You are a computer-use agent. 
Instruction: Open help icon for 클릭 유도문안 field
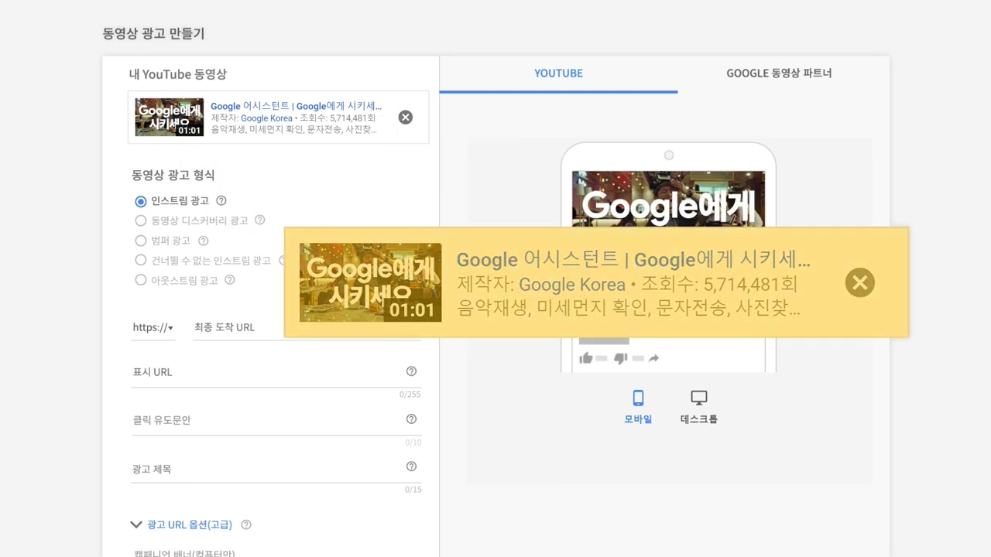[x=411, y=419]
